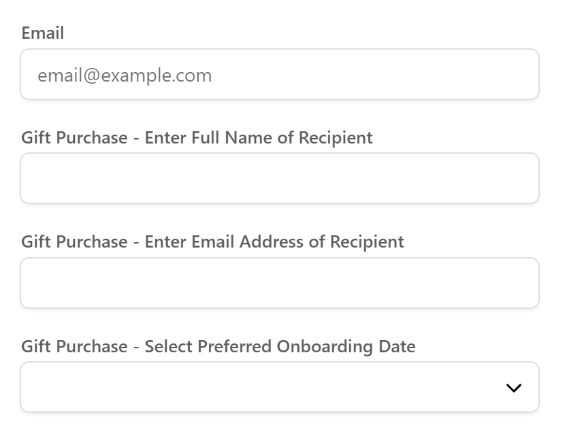Click the right end of recipient email field

point(517,283)
